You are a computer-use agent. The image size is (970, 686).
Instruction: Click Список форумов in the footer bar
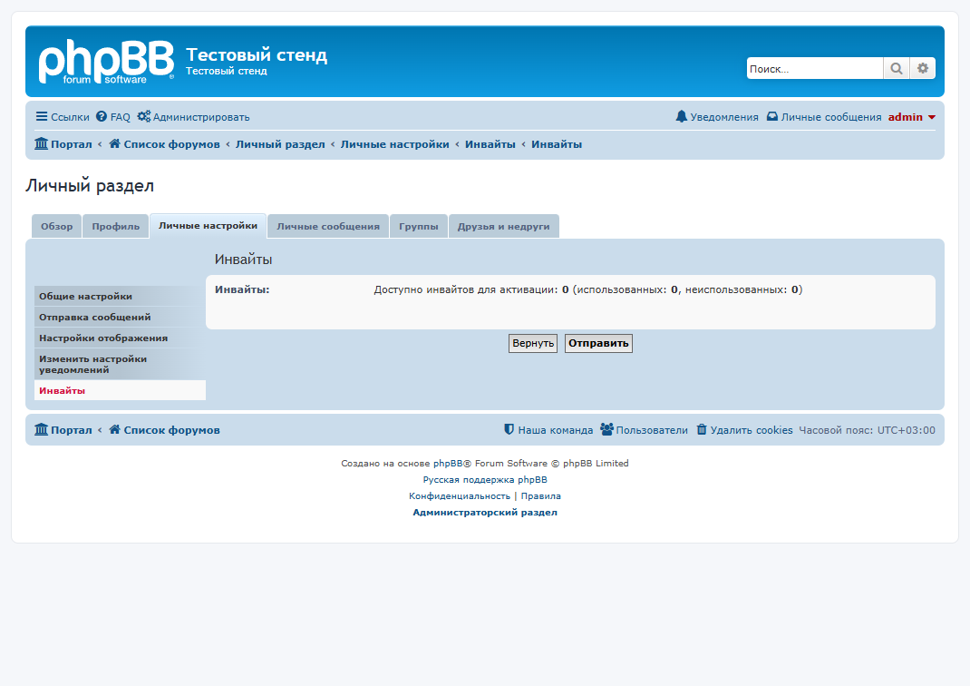coord(165,430)
